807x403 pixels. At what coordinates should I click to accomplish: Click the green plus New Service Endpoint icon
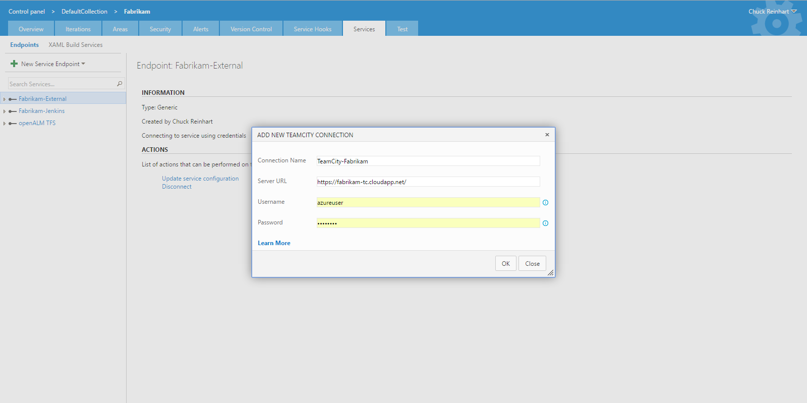pos(14,64)
